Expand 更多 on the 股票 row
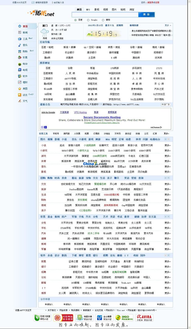Screen dimensions: 191x329 click(168, 261)
